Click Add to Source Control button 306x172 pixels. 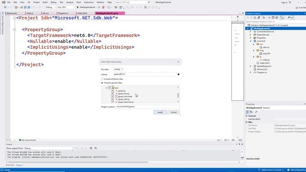pos(271,170)
